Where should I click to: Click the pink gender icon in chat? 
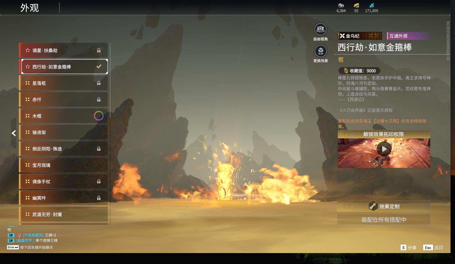coord(19,235)
